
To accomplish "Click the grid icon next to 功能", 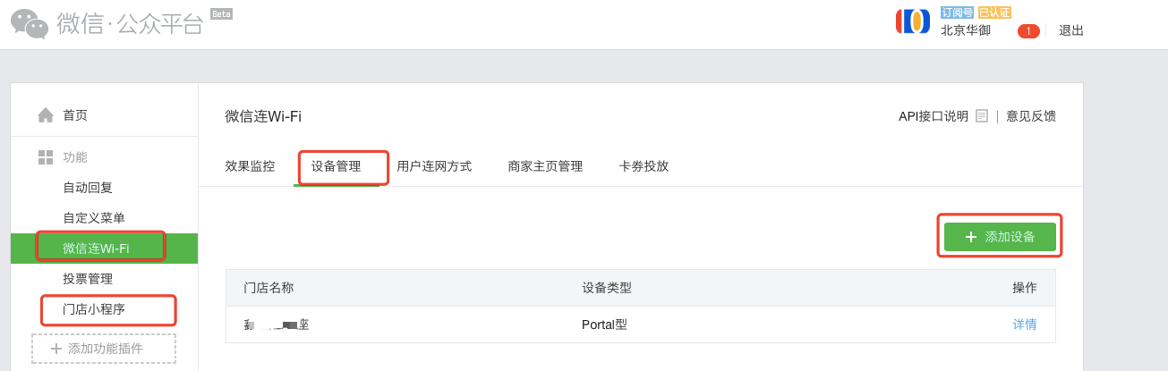I will click(x=46, y=157).
